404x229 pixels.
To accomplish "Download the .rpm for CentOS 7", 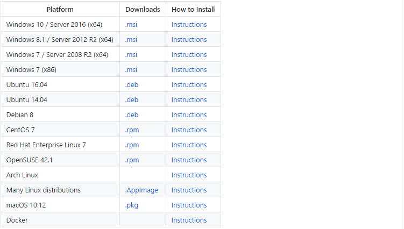I will coord(132,130).
